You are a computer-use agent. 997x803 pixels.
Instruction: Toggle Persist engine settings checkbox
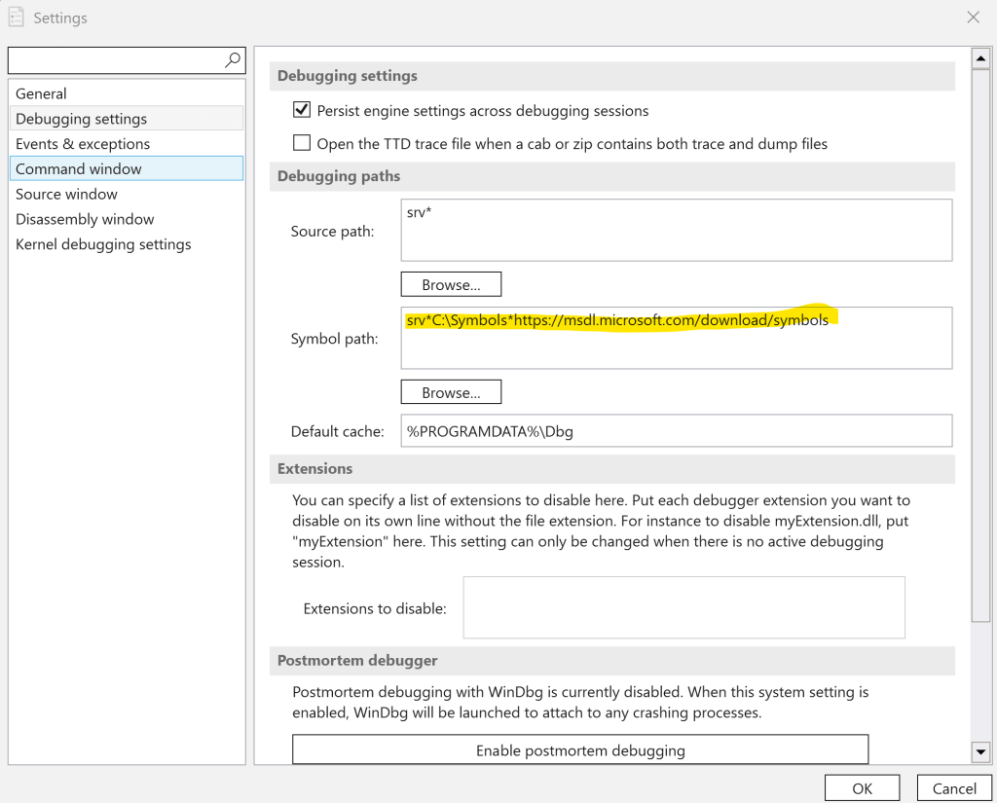(302, 111)
